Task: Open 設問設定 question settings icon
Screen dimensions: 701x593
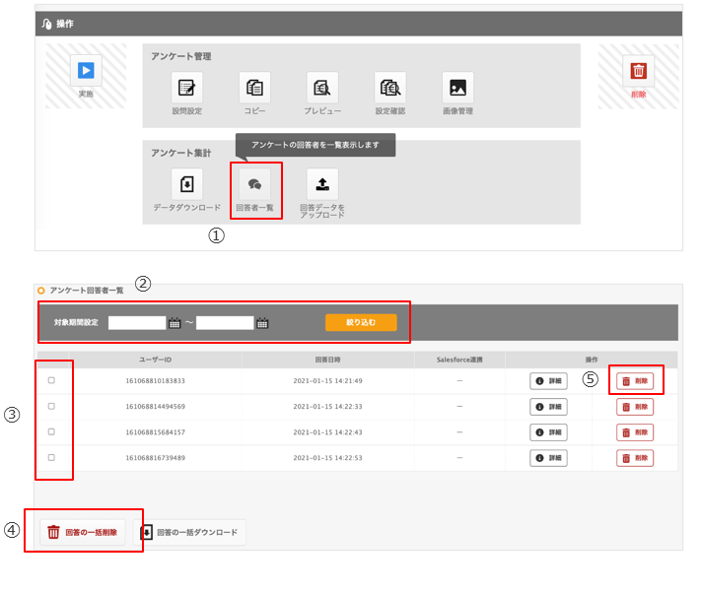Action: pos(187,88)
